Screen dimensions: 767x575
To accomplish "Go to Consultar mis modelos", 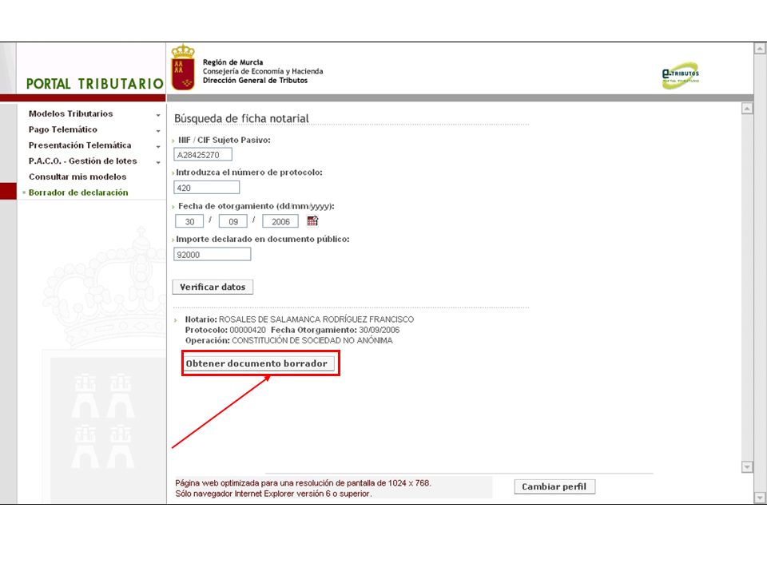I will click(77, 176).
